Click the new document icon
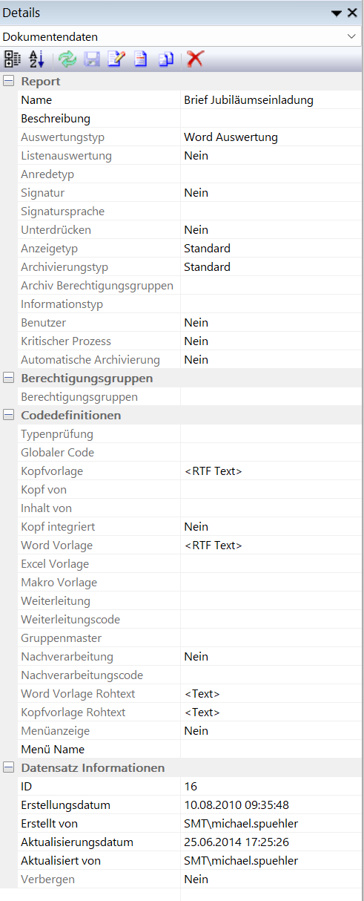The width and height of the screenshot is (364, 901). [140, 59]
